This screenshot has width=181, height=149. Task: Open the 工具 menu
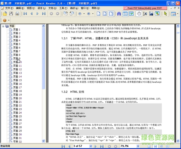[x=63, y=8]
